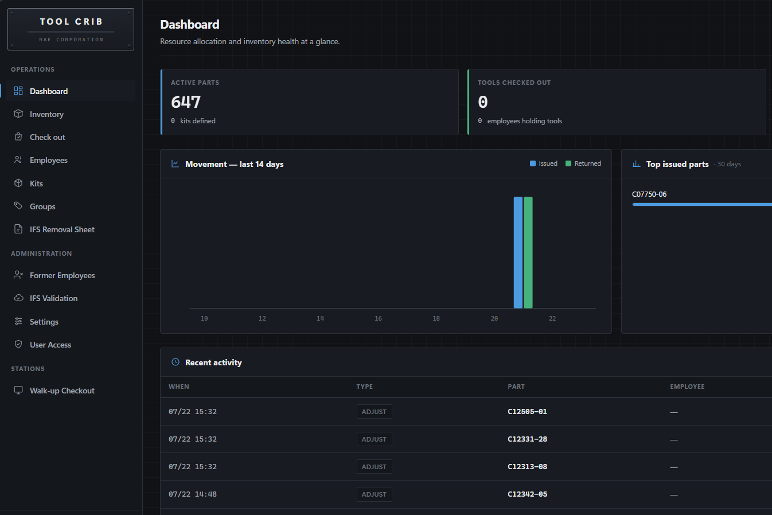Screen dimensions: 772x515
Task: Select part C07750-06 in Top issued parts
Action: tap(649, 194)
